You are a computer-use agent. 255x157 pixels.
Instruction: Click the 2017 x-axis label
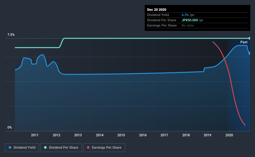pyautogui.click(x=164, y=135)
